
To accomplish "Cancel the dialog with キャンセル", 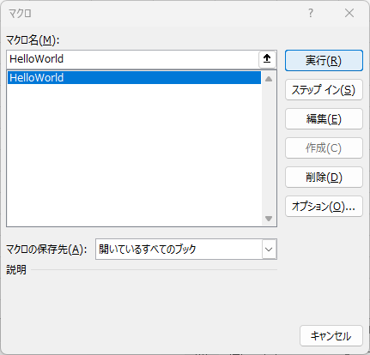I will [x=331, y=336].
